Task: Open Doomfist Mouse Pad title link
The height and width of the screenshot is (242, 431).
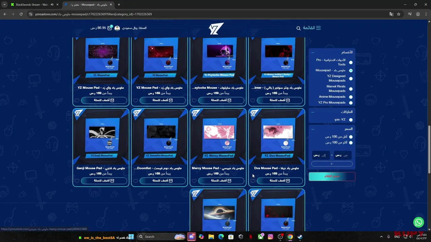Action: point(158,168)
